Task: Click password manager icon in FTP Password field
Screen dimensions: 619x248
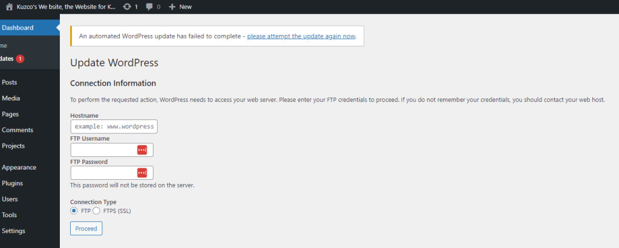Action: [142, 173]
